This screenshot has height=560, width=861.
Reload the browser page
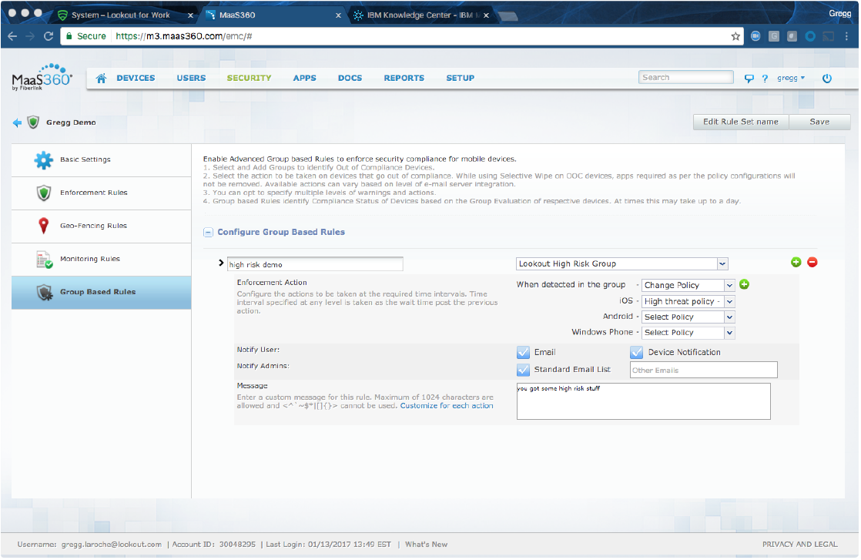(x=49, y=36)
